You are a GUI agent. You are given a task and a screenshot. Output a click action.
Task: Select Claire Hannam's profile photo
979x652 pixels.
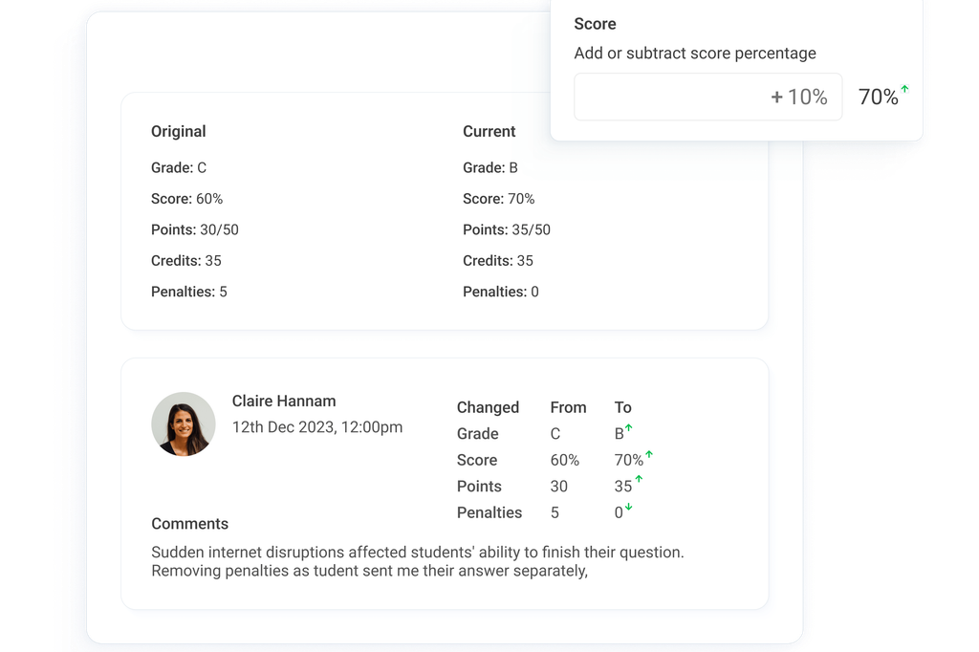click(183, 424)
